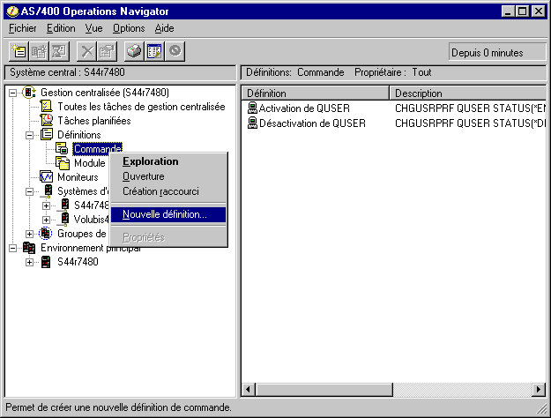Click the Activation de QUSER row icon

tap(252, 108)
